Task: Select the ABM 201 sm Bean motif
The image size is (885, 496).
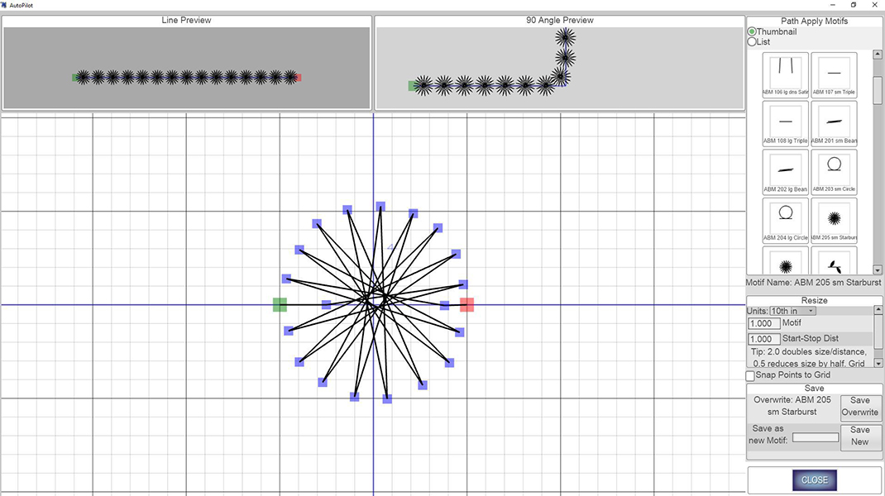Action: tap(833, 122)
